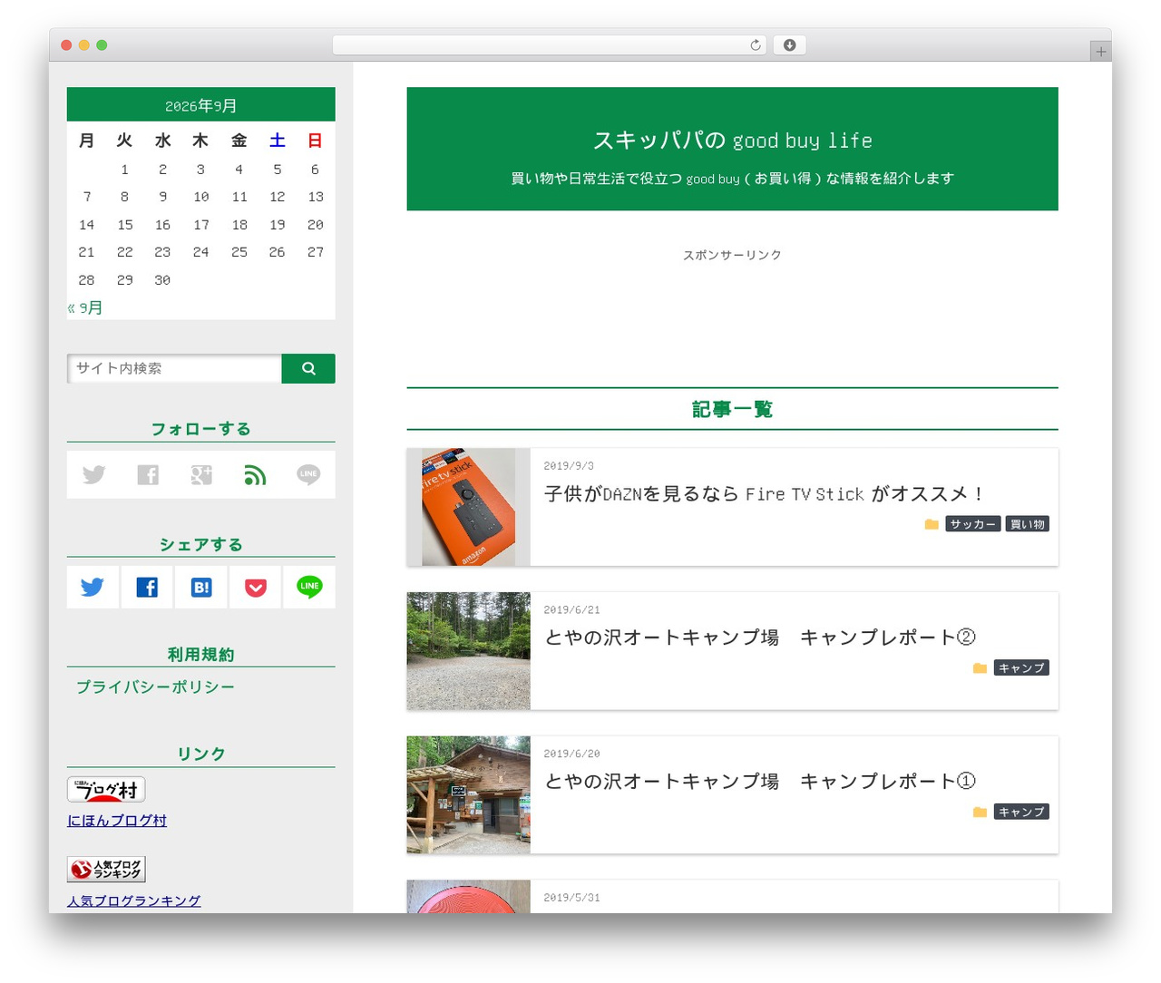Open the Twitter follow icon
Screen dimensions: 1161x983
(x=93, y=474)
